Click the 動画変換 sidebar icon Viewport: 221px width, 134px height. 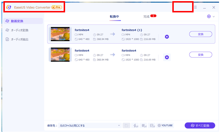coord(7,21)
